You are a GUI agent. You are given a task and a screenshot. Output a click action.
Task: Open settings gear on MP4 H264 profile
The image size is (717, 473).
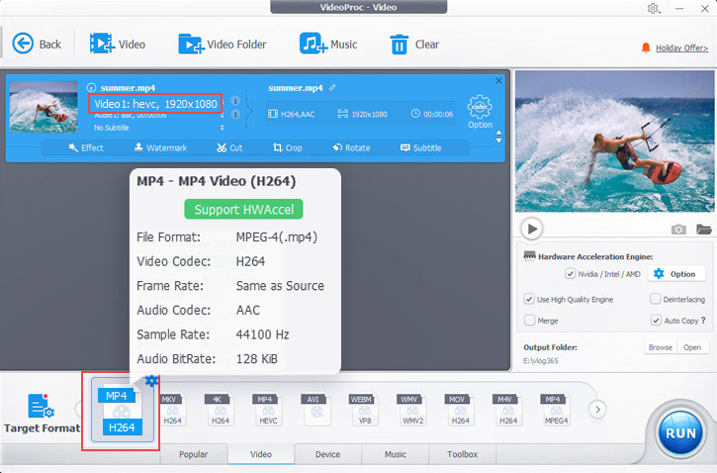151,380
